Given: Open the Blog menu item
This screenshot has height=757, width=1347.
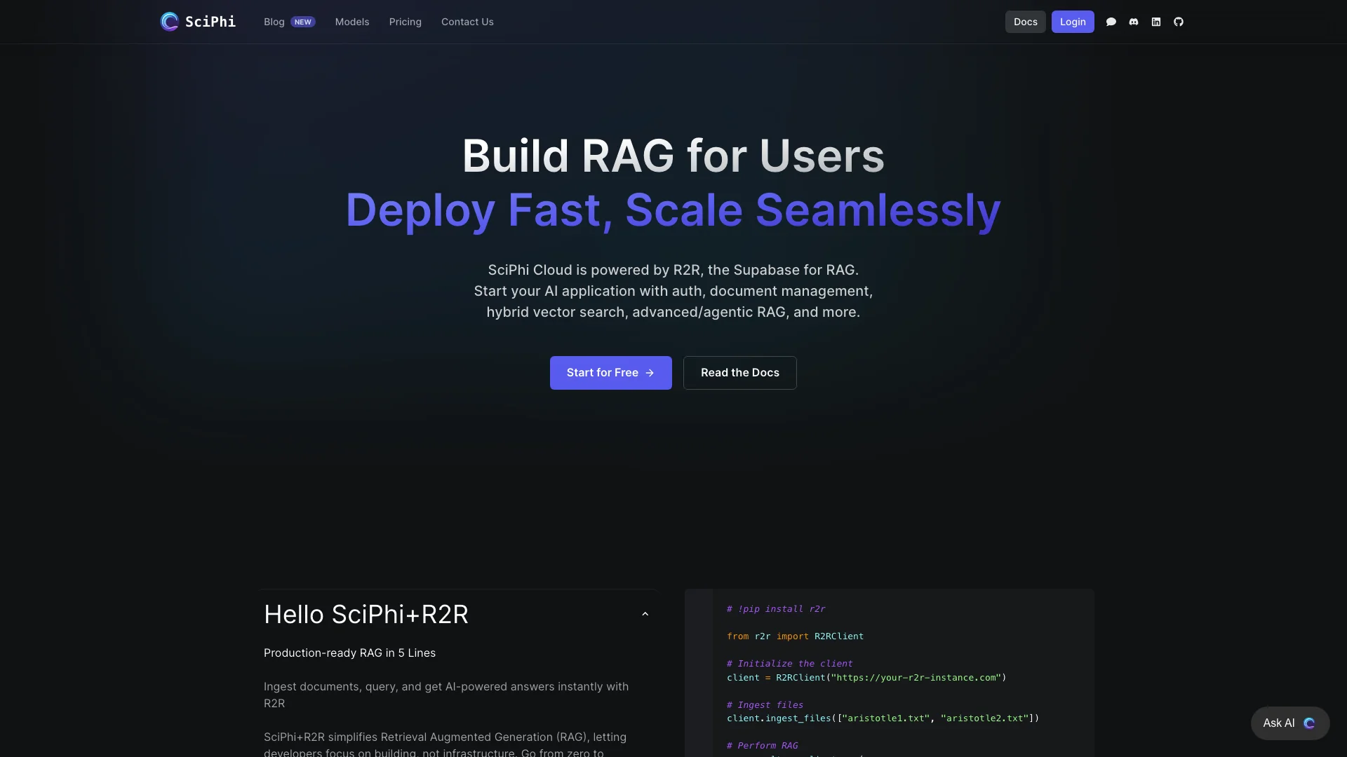Looking at the screenshot, I should pos(274,22).
